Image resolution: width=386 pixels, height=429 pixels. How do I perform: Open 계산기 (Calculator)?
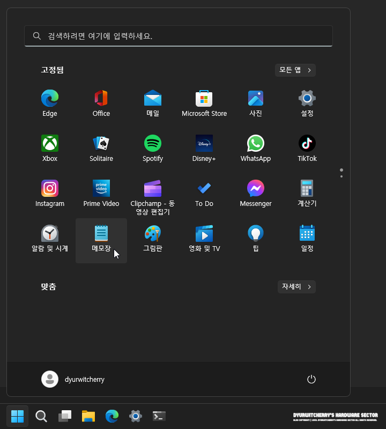pyautogui.click(x=307, y=194)
